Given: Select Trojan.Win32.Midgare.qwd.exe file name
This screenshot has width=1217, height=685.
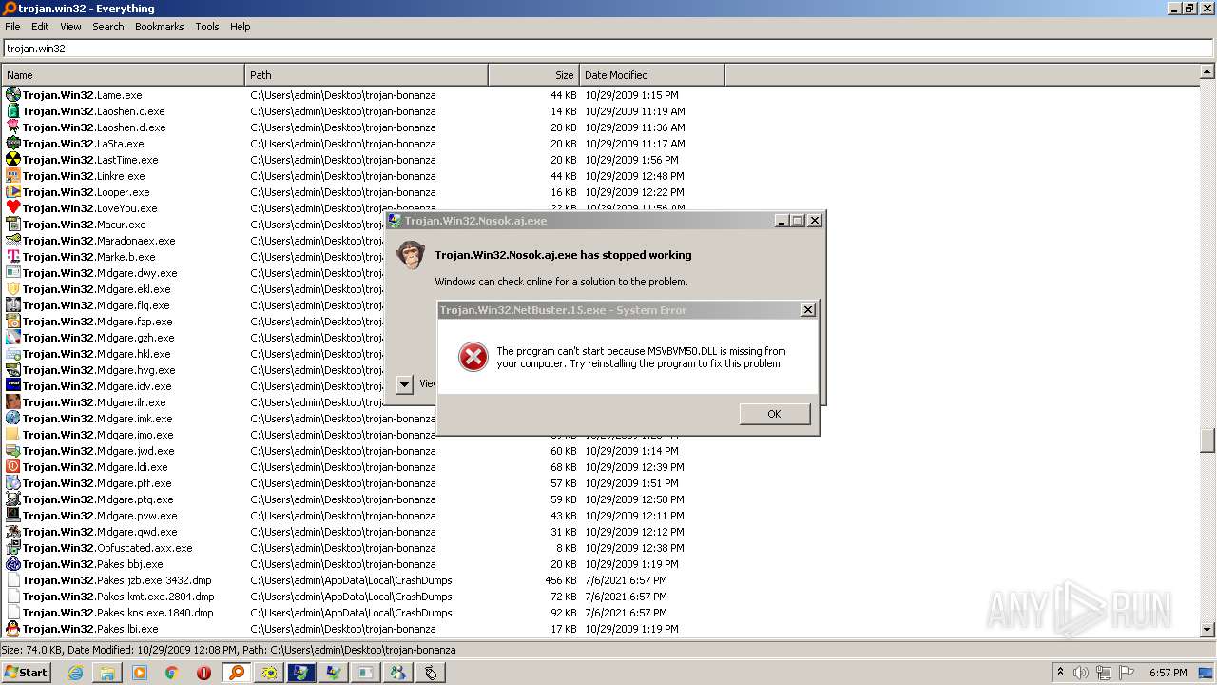Looking at the screenshot, I should click(100, 532).
